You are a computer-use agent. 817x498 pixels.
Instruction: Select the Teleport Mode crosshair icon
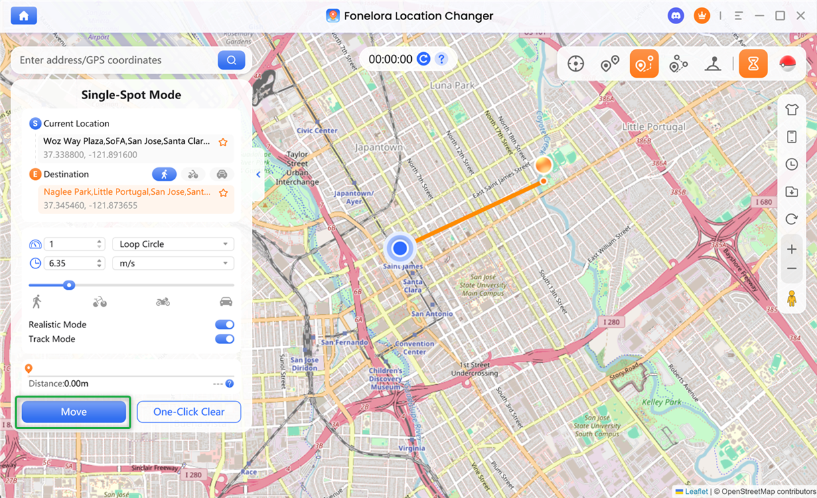click(x=575, y=64)
